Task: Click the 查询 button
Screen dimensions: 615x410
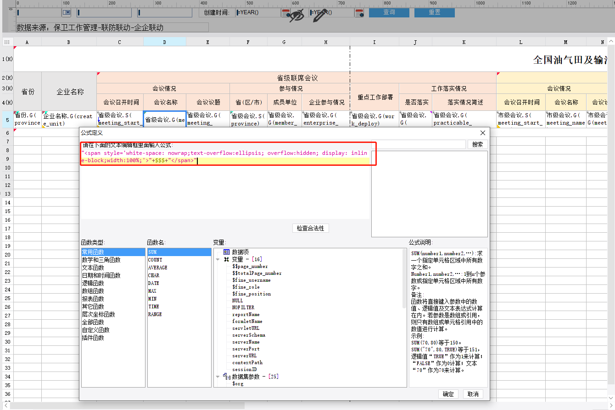Action: 389,12
